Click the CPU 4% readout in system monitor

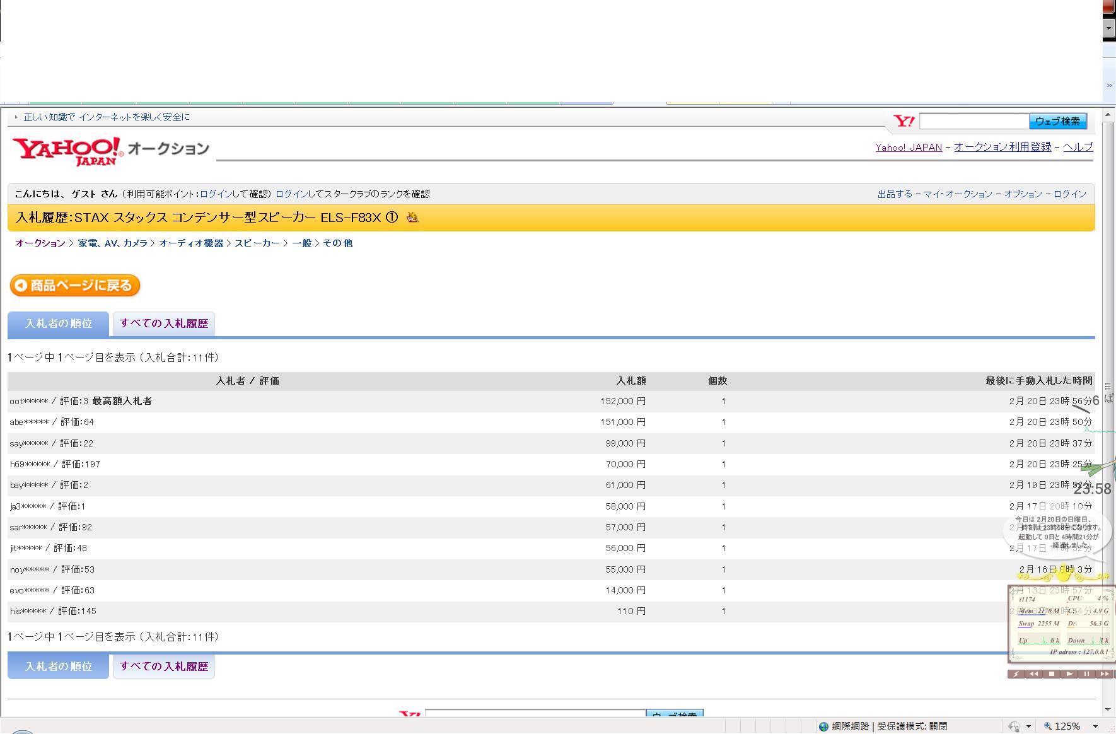(1088, 598)
